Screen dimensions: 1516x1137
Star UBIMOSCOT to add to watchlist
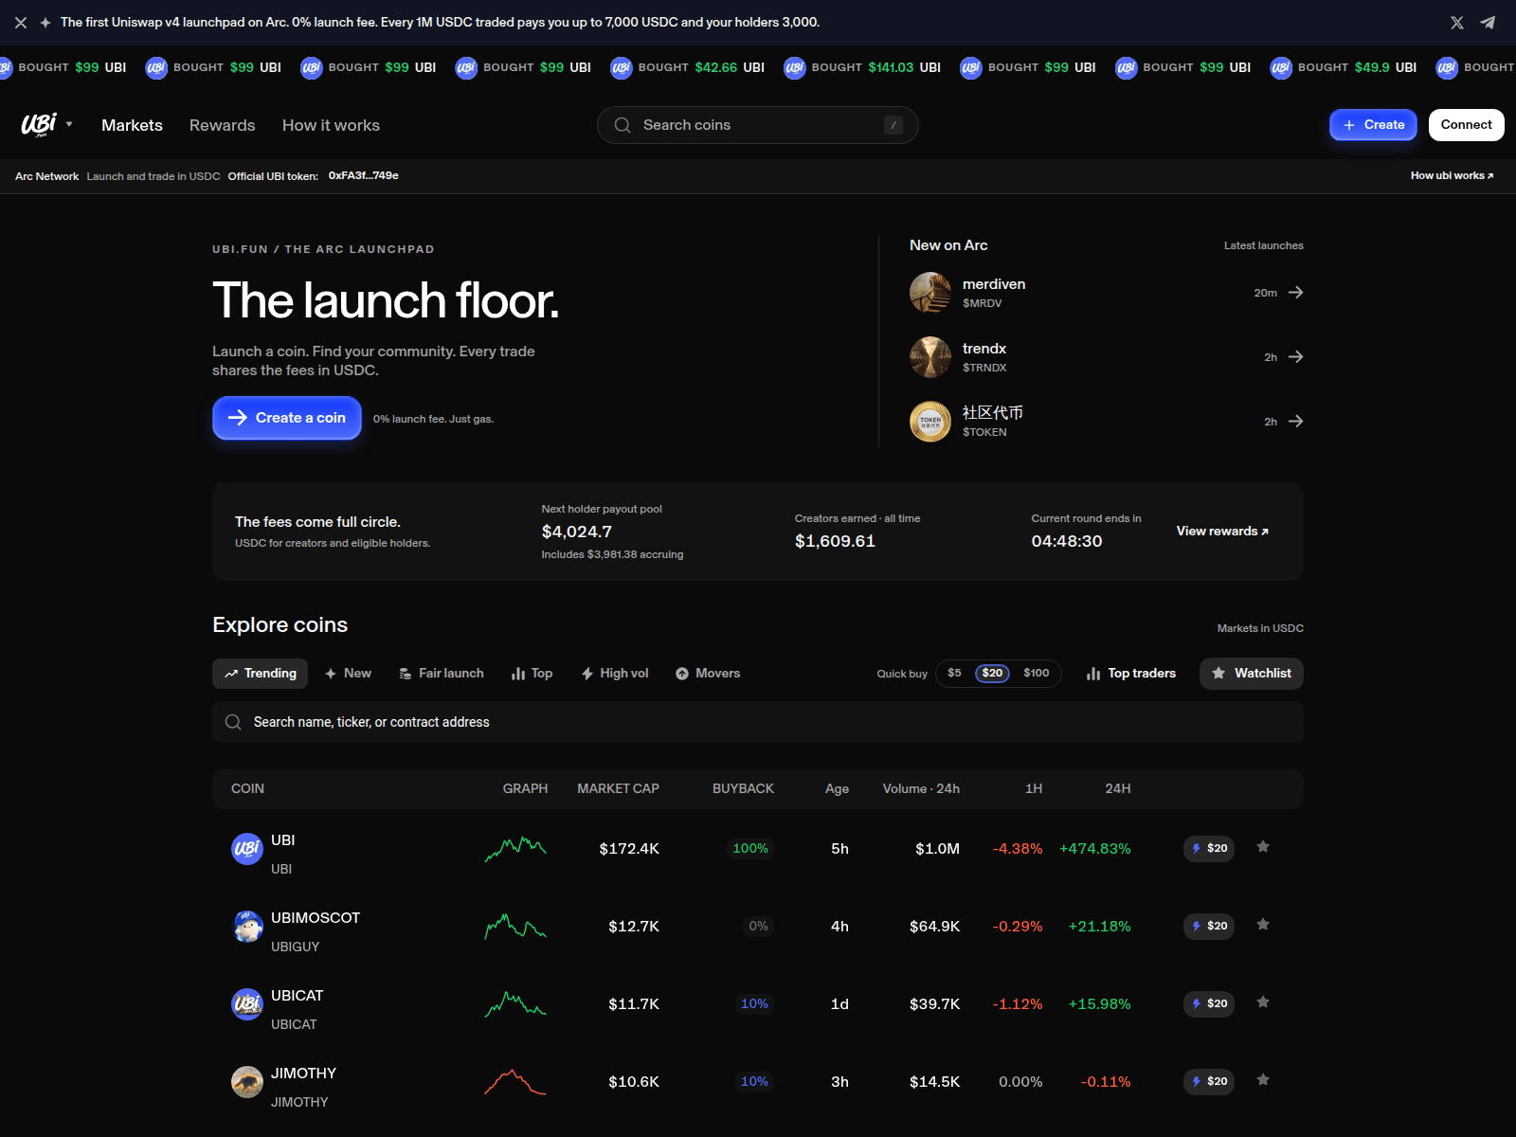tap(1263, 925)
